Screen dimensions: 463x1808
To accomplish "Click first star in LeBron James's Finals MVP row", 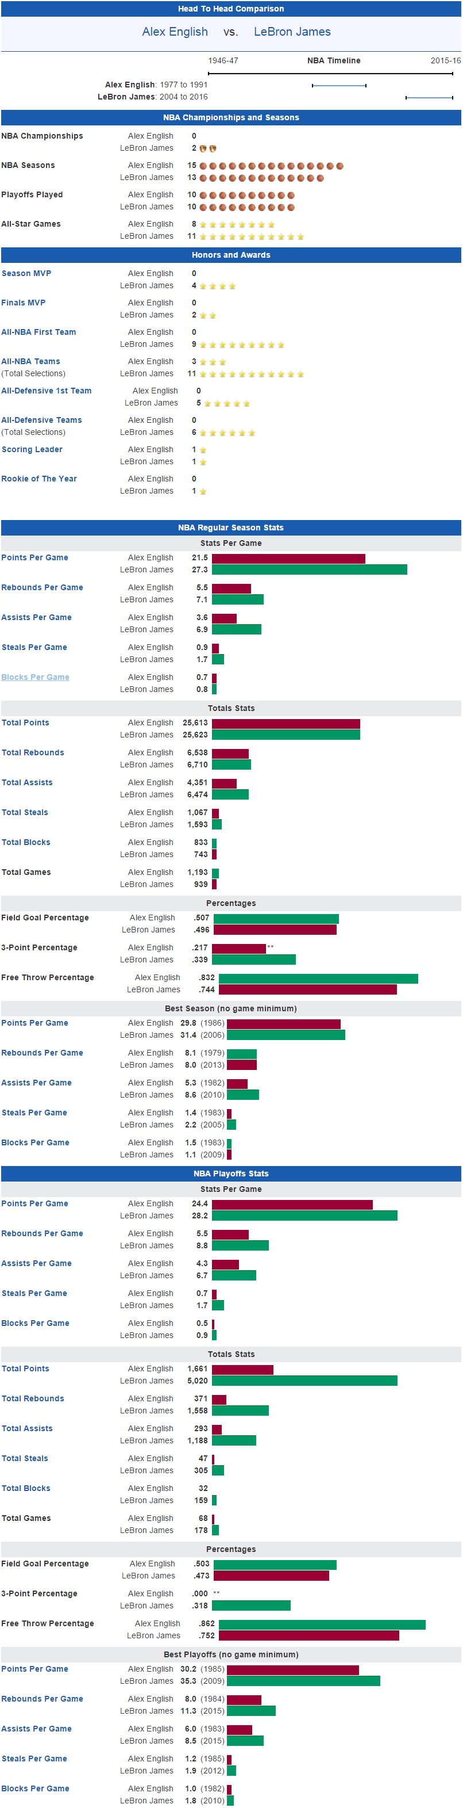I will click(203, 316).
